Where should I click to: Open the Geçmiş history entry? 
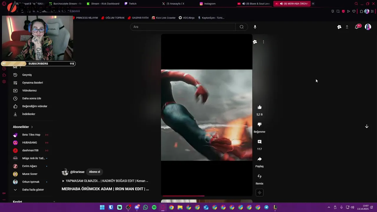click(x=31, y=75)
